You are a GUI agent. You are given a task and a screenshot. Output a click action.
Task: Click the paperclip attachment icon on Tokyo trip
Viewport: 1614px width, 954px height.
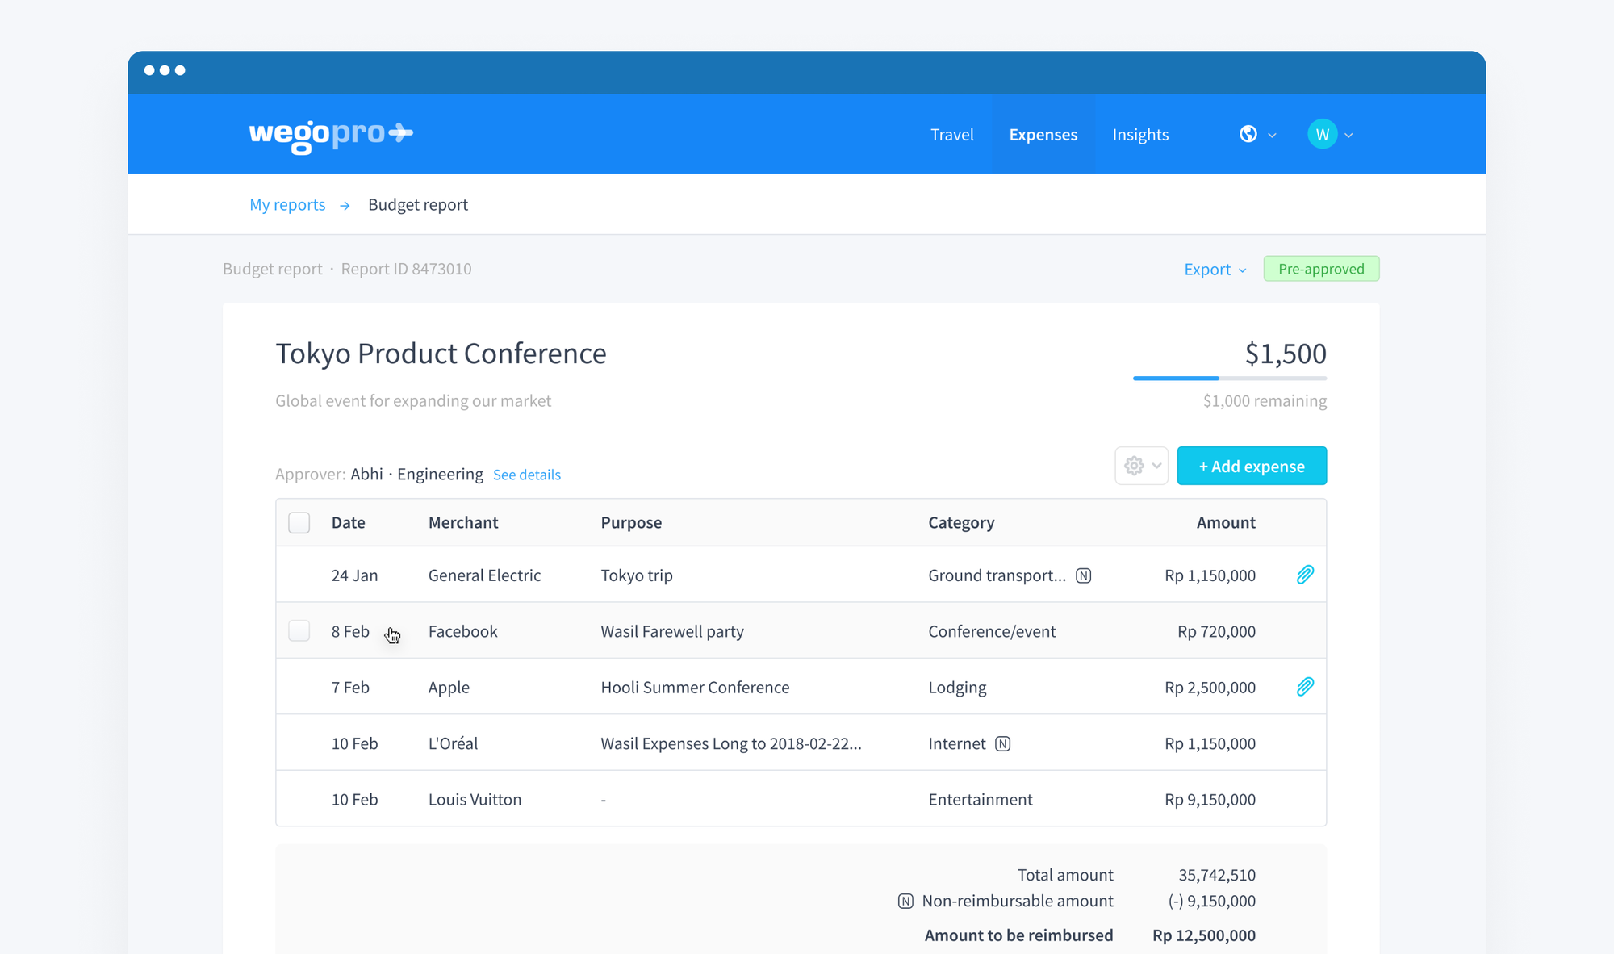pos(1305,575)
